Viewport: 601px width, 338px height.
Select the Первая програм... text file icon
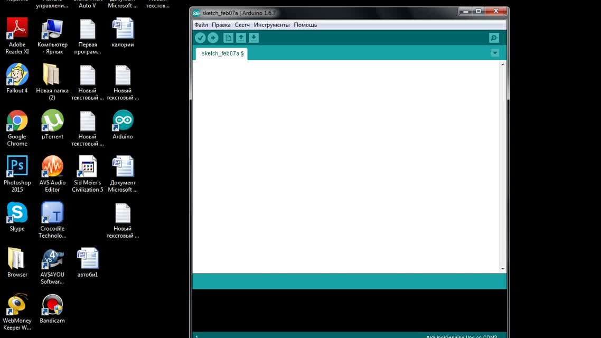[87, 36]
